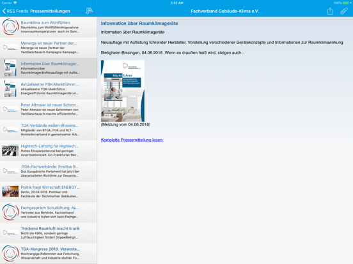Tap FGK logo thumbnail beside 'Trockene Raumluft macht krank'
The width and height of the screenshot is (353, 264).
click(10, 233)
